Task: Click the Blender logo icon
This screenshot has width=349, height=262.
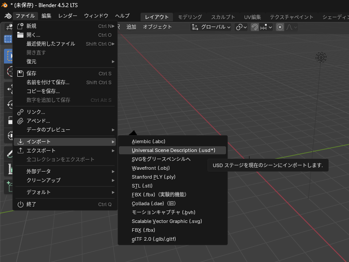Action: click(x=5, y=16)
